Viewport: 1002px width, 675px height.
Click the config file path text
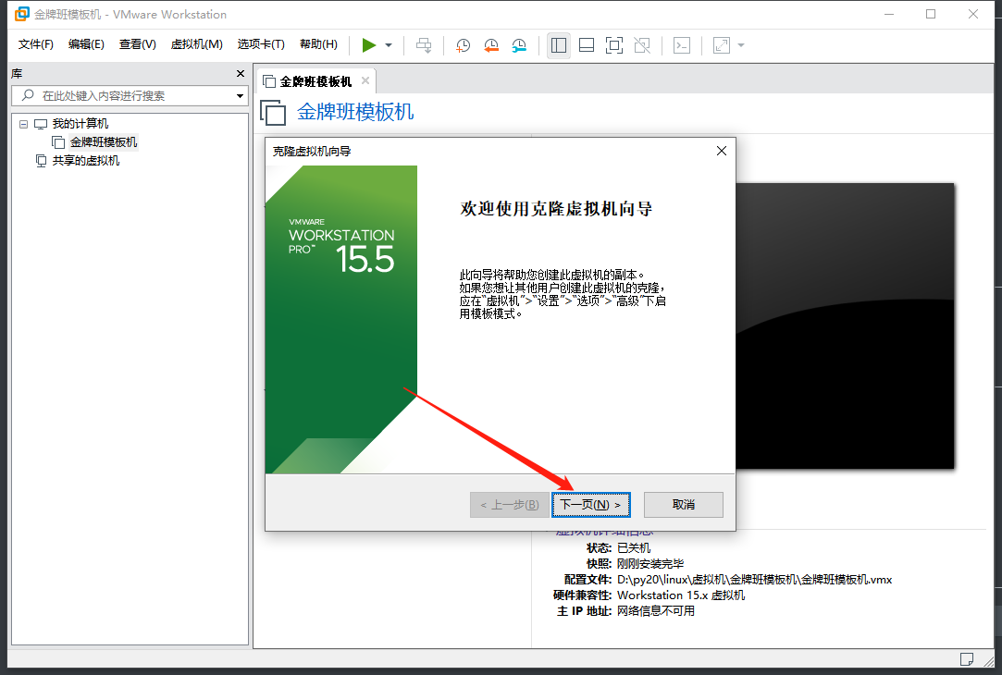click(x=754, y=579)
